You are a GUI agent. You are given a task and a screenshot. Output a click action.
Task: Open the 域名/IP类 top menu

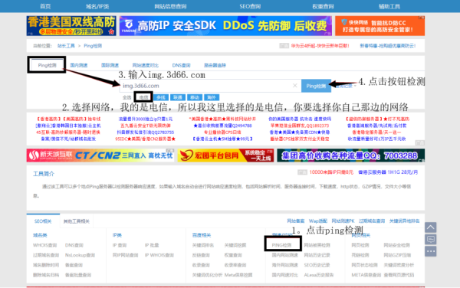[x=97, y=6]
